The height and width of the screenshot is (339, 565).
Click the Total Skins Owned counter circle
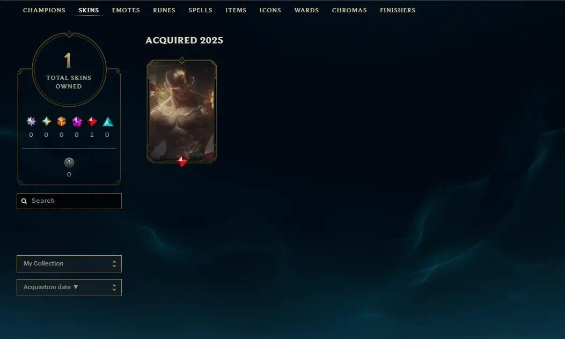69,70
